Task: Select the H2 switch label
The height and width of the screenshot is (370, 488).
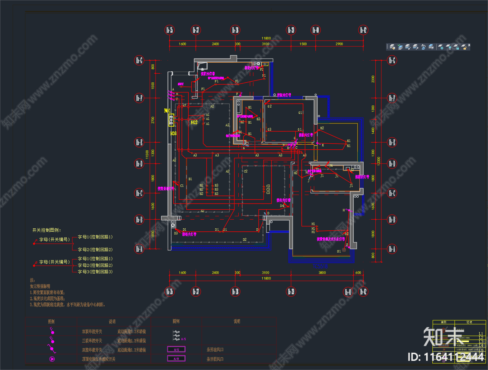Action: (x=295, y=173)
